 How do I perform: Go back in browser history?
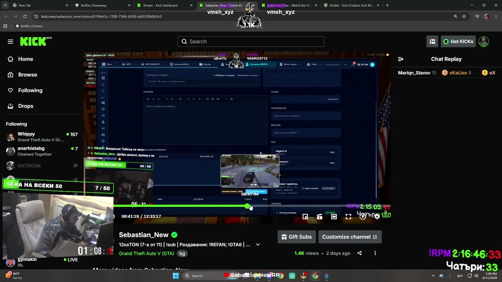[x=6, y=16]
